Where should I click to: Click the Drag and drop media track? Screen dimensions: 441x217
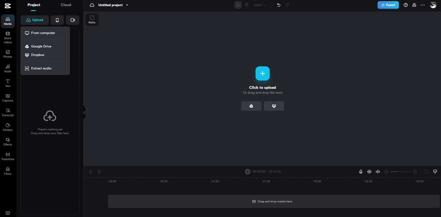[274, 202]
